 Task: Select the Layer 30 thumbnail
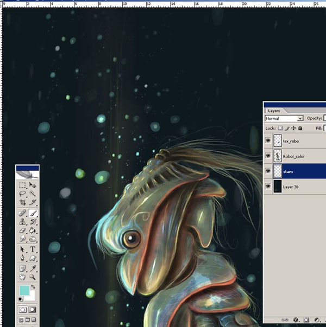tap(278, 187)
